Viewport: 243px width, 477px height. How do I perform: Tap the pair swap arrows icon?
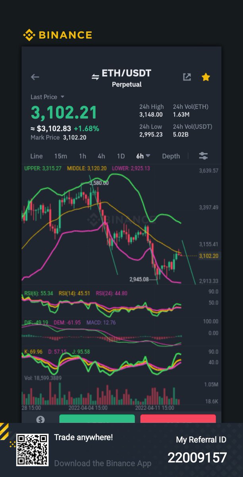click(x=95, y=77)
